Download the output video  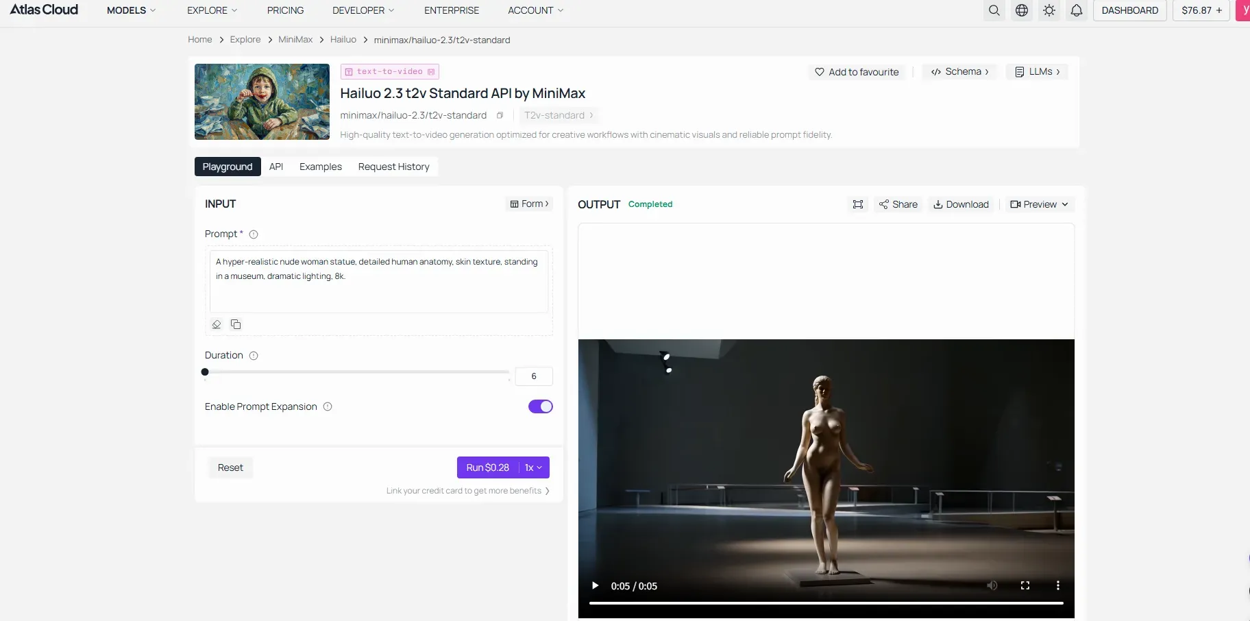click(961, 204)
